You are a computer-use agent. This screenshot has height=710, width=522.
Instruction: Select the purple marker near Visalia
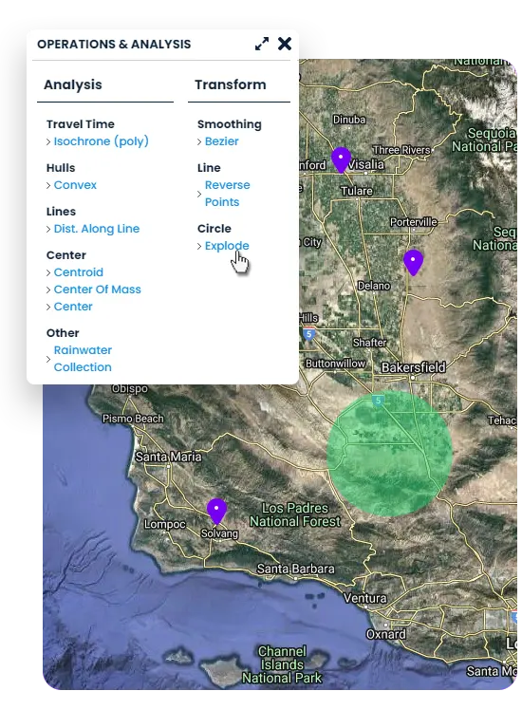point(341,159)
